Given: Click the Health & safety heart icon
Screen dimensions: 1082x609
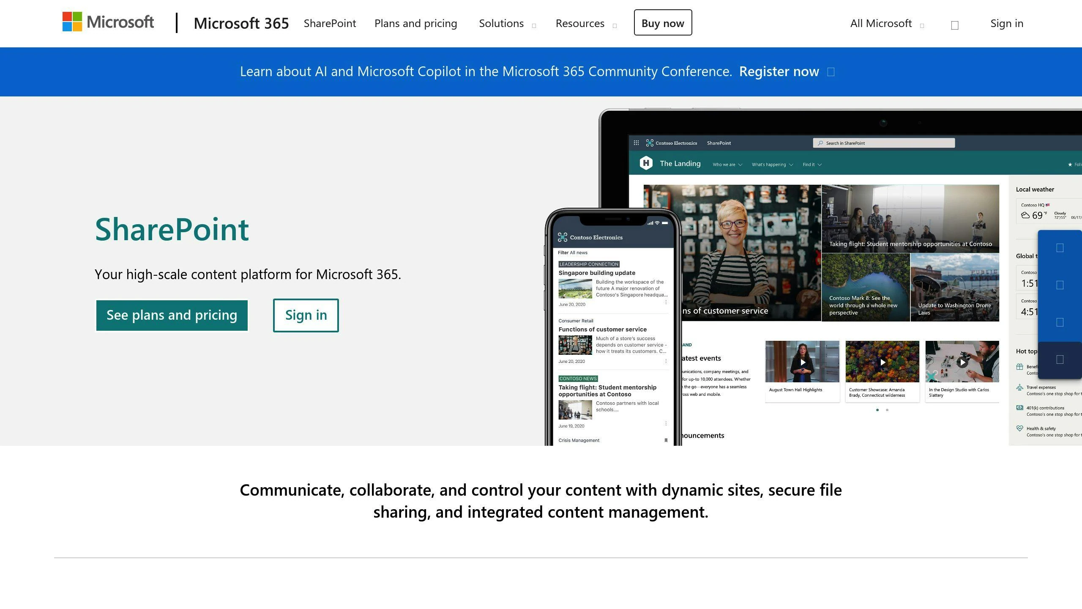Looking at the screenshot, I should pyautogui.click(x=1019, y=428).
